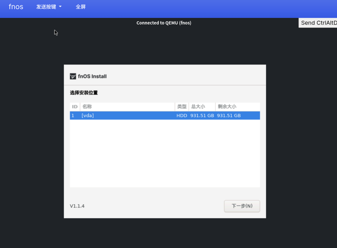Click 下一步(N) to continue
The height and width of the screenshot is (248, 337).
tap(242, 206)
